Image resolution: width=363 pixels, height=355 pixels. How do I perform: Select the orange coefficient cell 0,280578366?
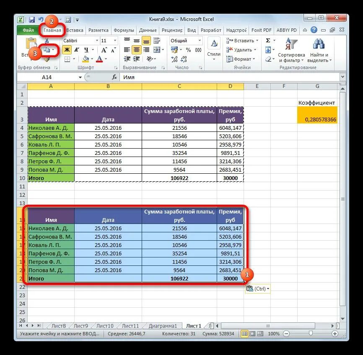(317, 115)
